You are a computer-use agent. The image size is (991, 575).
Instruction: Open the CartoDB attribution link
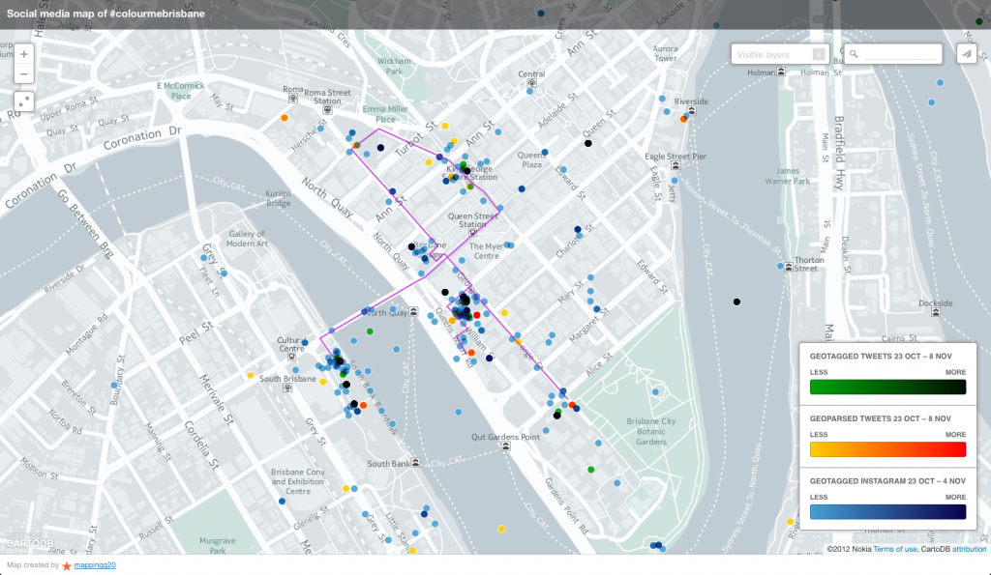(969, 549)
